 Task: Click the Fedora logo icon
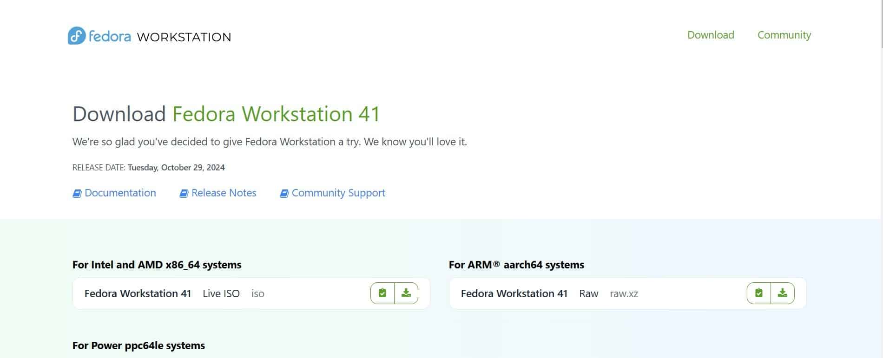click(x=77, y=36)
